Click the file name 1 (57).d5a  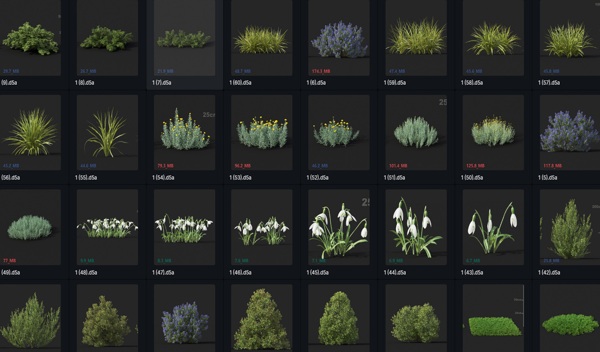[549, 83]
